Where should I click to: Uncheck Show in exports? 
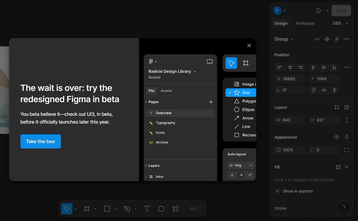coord(277,191)
